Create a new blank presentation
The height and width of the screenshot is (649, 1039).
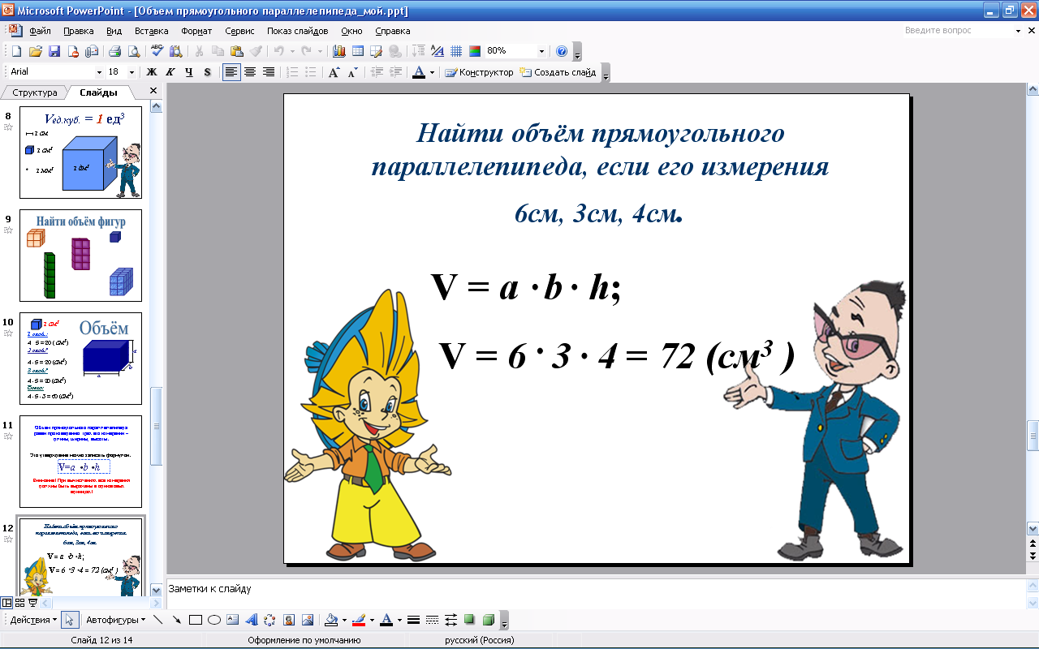click(x=17, y=51)
